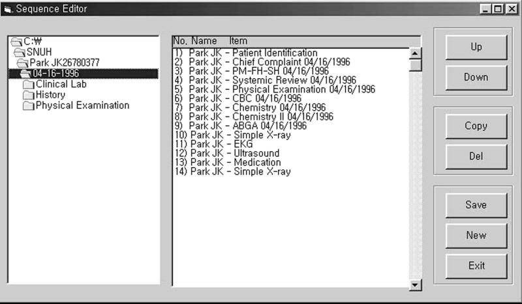This screenshot has height=304, width=522.
Task: Select row 9 ABGA 04/16/1996
Action: click(240, 126)
